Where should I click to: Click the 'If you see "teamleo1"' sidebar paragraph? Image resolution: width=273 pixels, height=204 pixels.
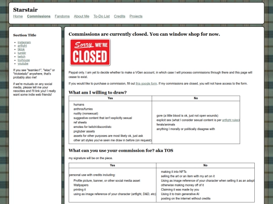34,74
